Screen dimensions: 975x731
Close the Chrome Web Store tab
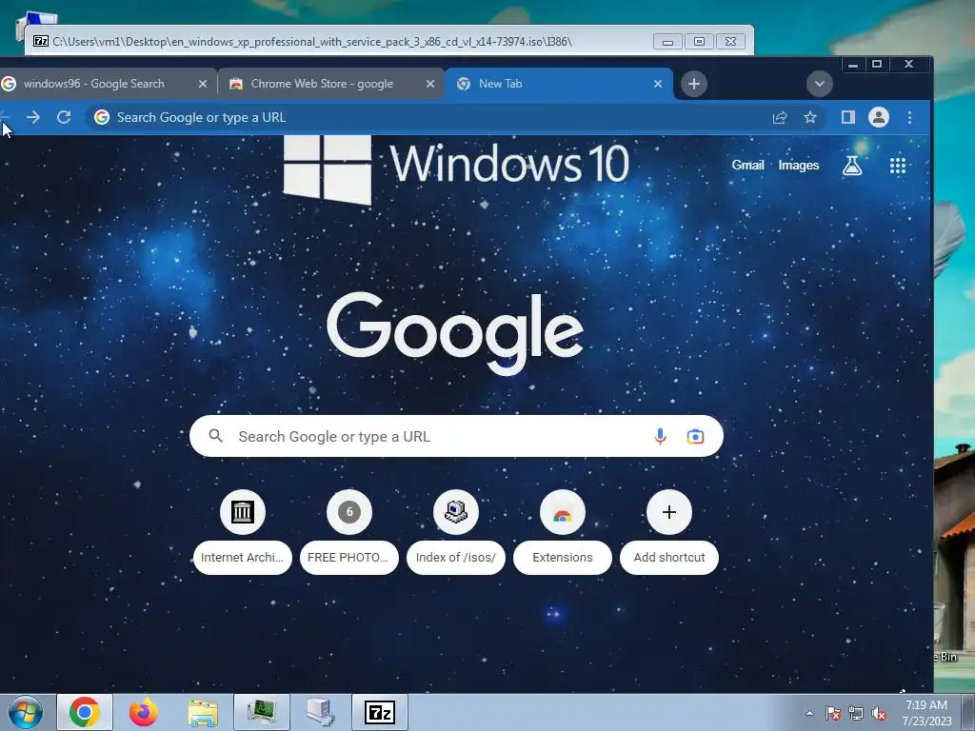click(430, 84)
